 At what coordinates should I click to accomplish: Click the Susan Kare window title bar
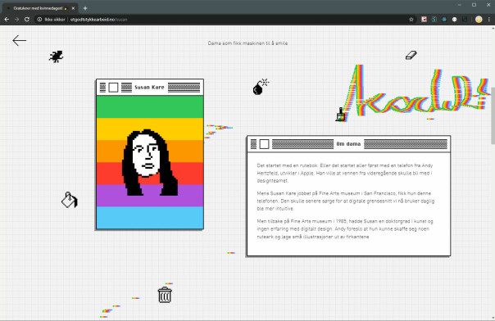pos(150,88)
